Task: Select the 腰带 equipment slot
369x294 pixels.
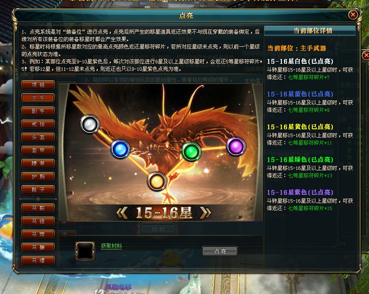Action: [x=38, y=163]
